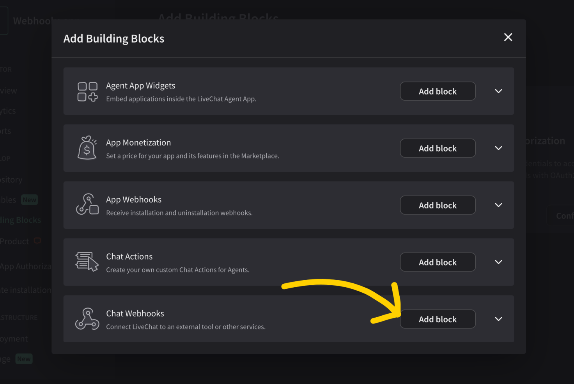The height and width of the screenshot is (384, 574).
Task: Click the Chat Actions cursor icon
Action: click(87, 261)
